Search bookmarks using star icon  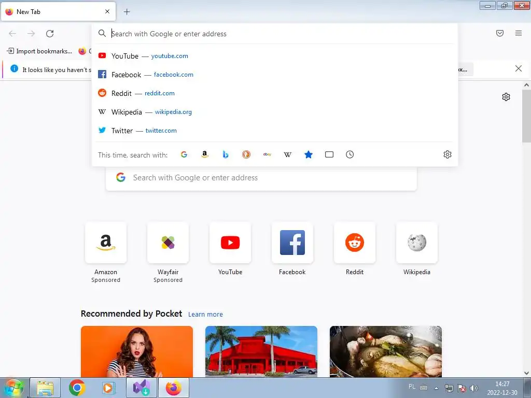pyautogui.click(x=309, y=154)
